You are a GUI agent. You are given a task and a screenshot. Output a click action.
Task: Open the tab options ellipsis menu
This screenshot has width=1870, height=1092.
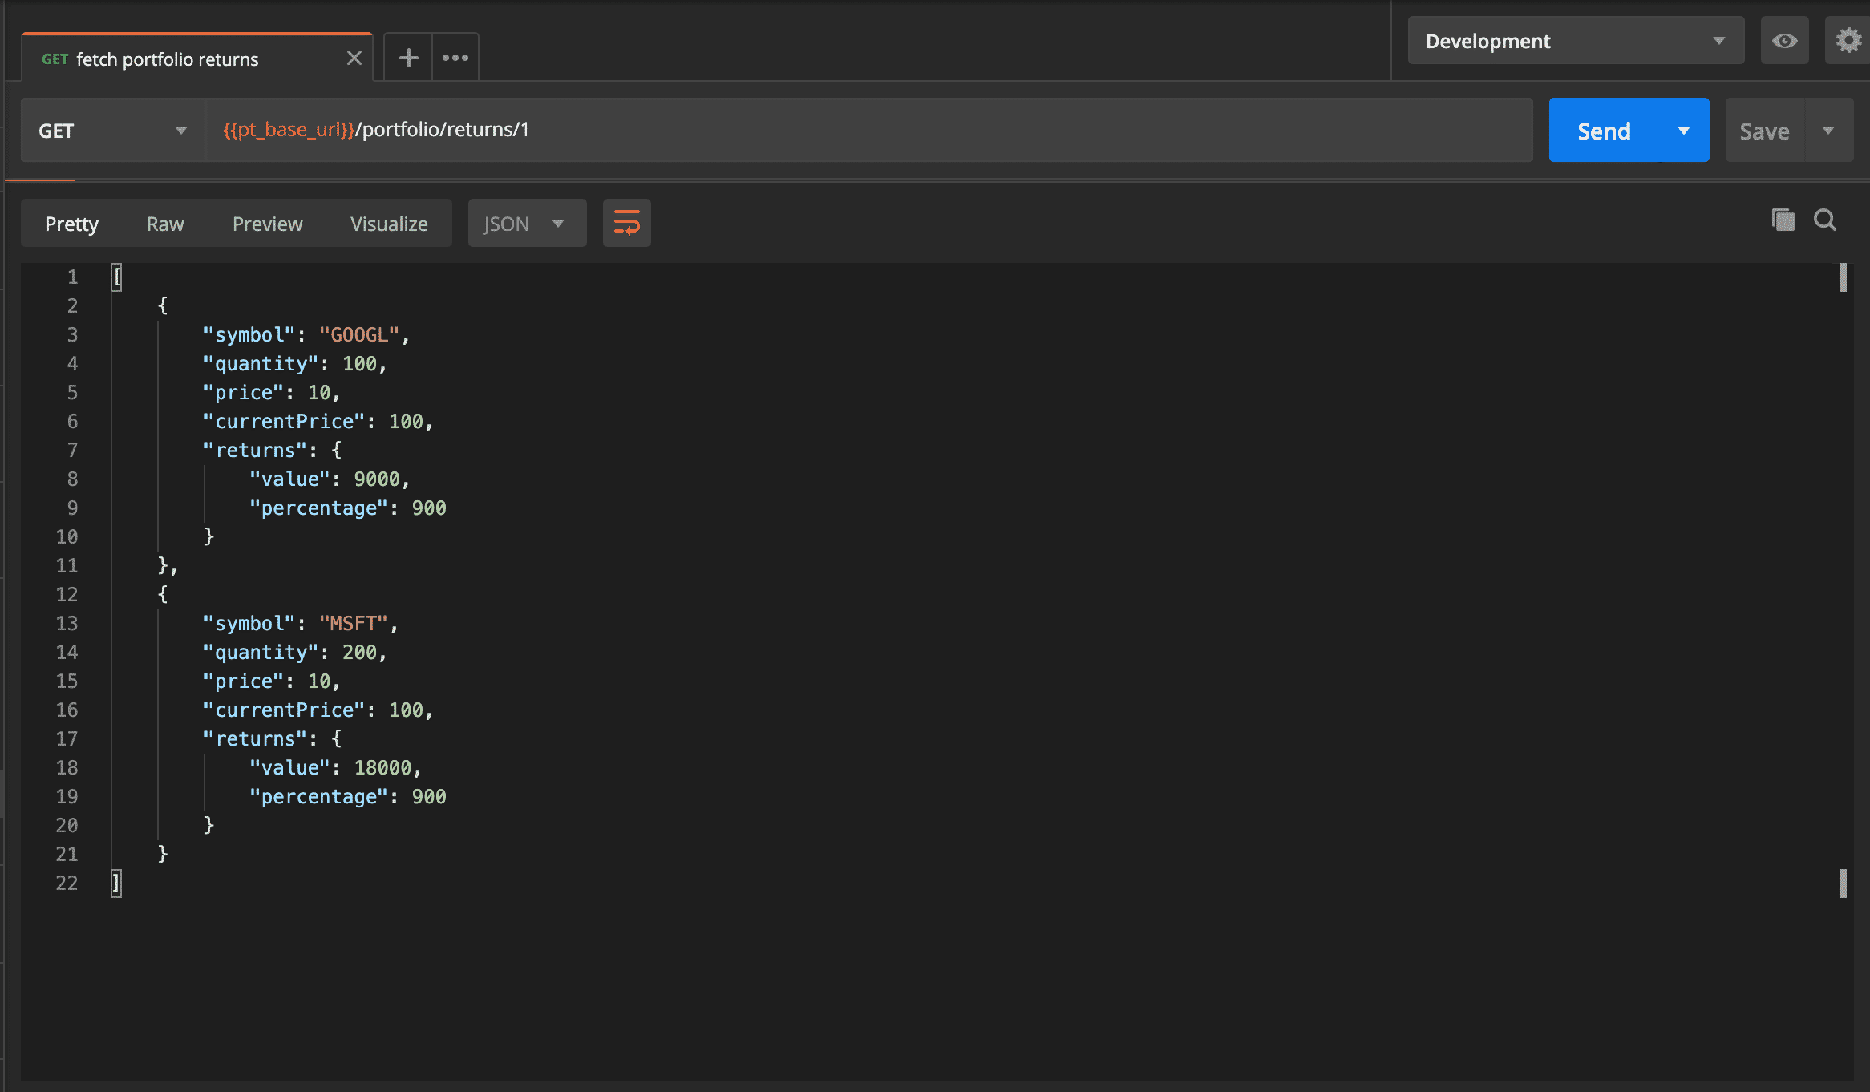click(x=455, y=58)
